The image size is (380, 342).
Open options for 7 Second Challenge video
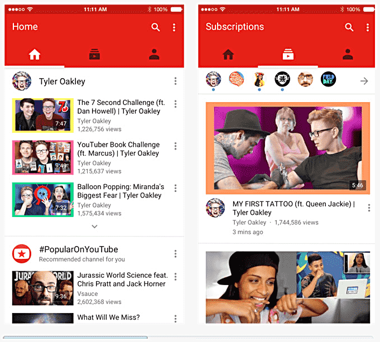[175, 104]
